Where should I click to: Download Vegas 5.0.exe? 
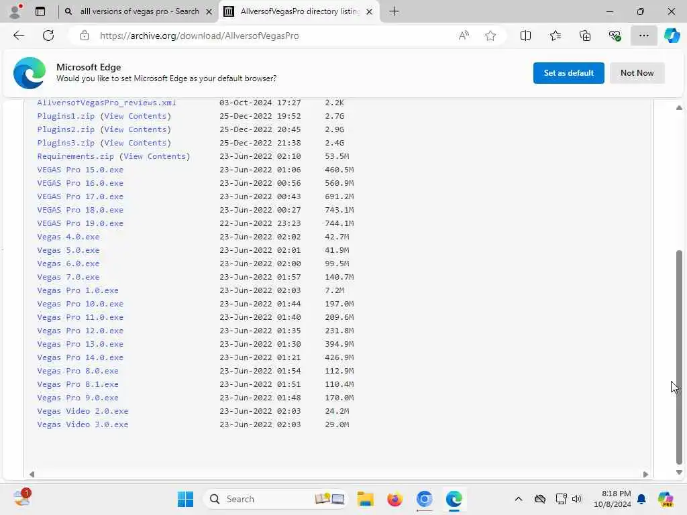(x=68, y=250)
